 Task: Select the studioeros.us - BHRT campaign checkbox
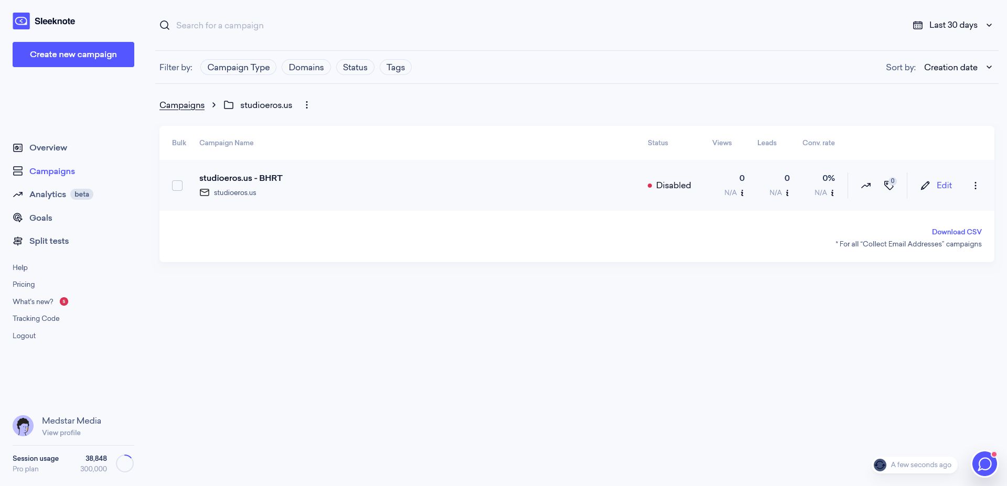pyautogui.click(x=177, y=186)
